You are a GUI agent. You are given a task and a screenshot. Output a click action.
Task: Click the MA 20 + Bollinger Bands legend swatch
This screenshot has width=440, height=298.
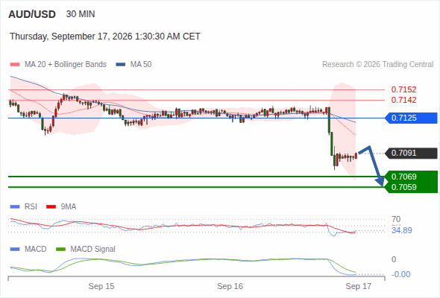click(x=15, y=65)
